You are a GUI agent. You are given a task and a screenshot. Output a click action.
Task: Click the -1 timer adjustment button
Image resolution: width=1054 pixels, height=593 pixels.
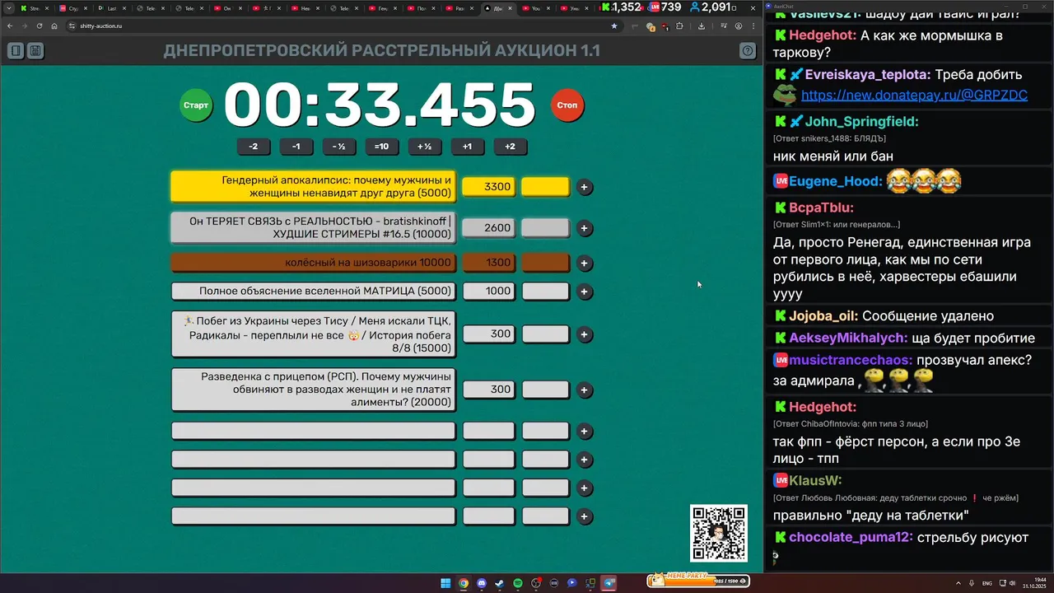point(296,147)
